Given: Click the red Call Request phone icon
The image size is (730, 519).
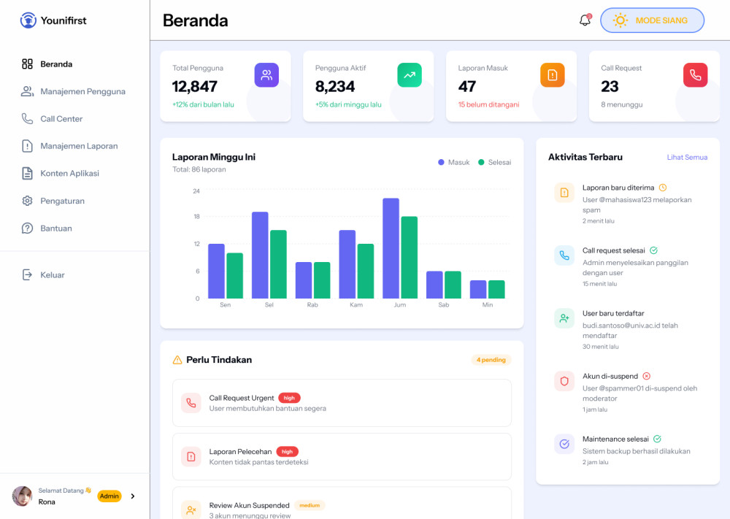Looking at the screenshot, I should (x=695, y=74).
